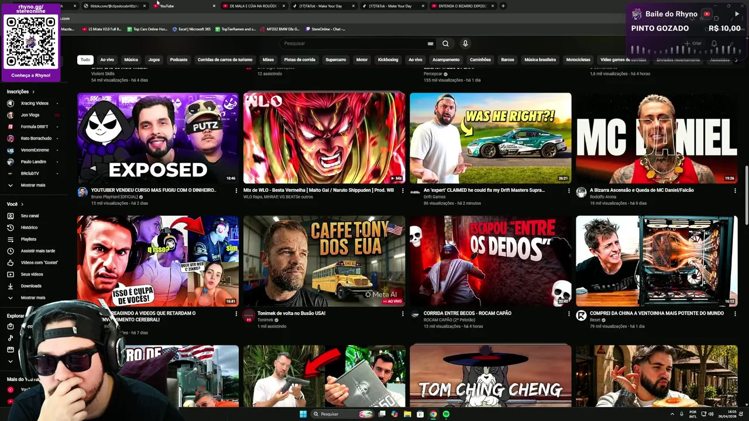Open options menu for Mix de WLO video
The height and width of the screenshot is (421, 749).
click(x=403, y=191)
